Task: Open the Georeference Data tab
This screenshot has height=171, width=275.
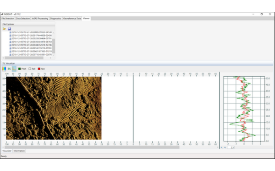Action: [x=72, y=19]
